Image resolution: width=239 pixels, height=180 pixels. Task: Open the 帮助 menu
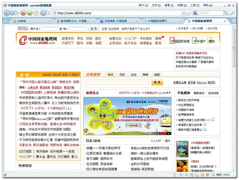point(208,5)
